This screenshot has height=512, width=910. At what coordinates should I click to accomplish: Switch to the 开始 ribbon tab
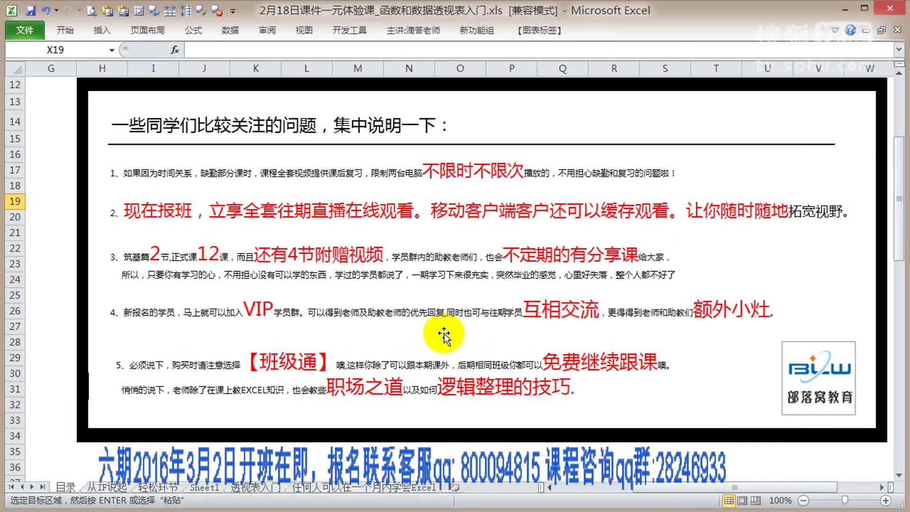coord(65,30)
